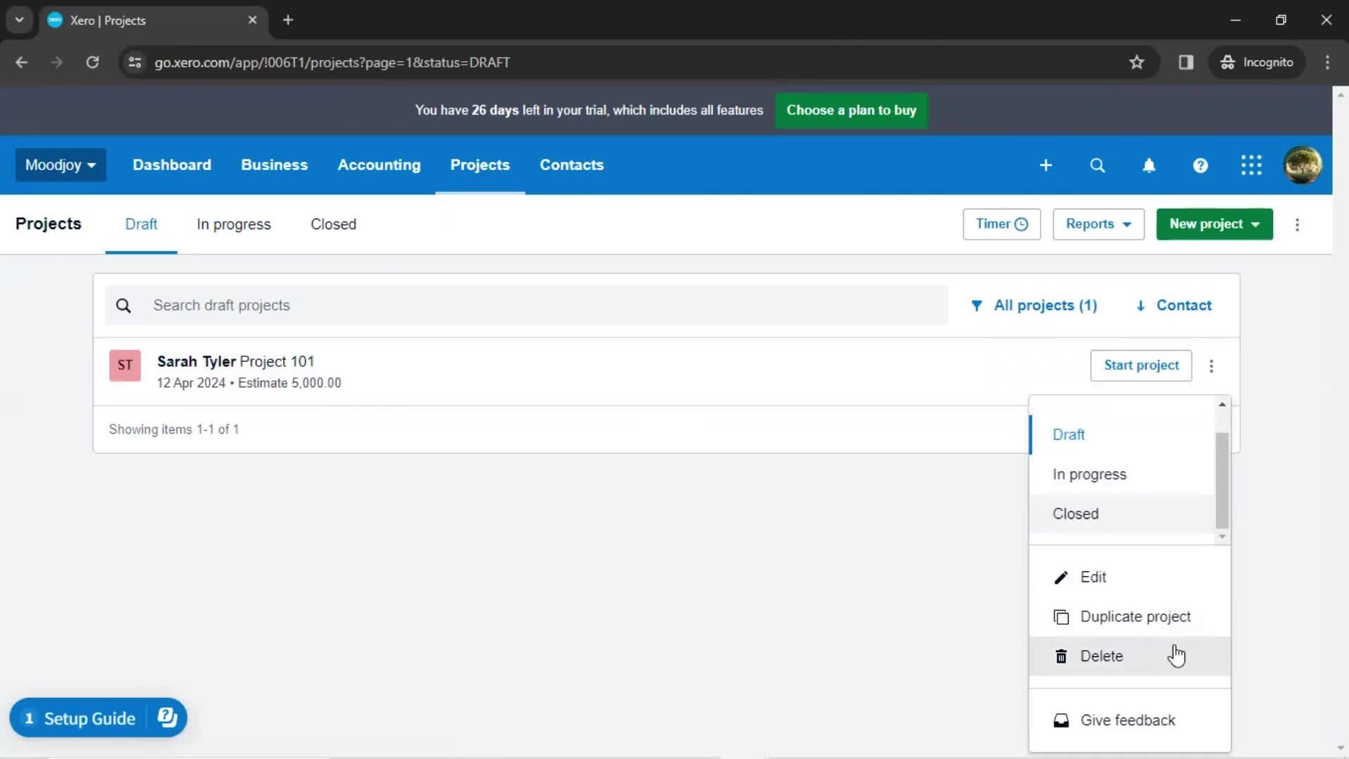Click the Duplicate project copy icon

click(1061, 617)
